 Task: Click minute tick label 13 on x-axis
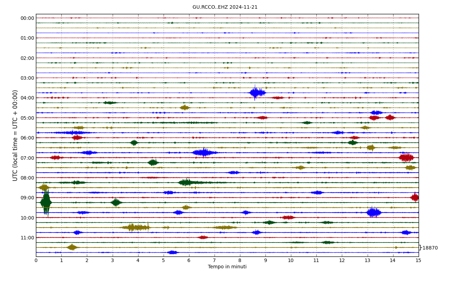(367, 260)
